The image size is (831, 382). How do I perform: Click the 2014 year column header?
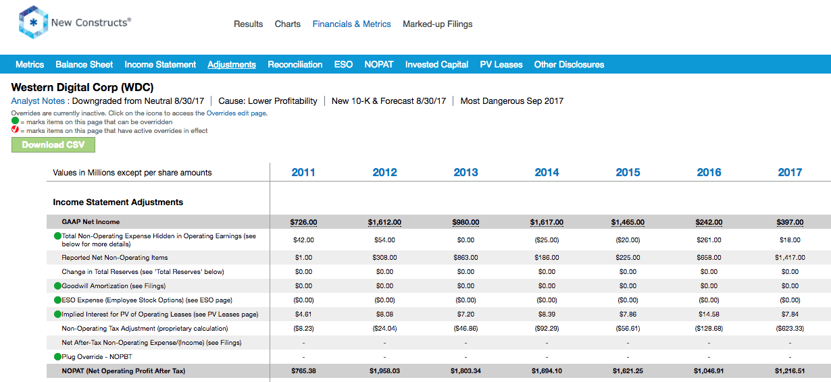point(547,173)
